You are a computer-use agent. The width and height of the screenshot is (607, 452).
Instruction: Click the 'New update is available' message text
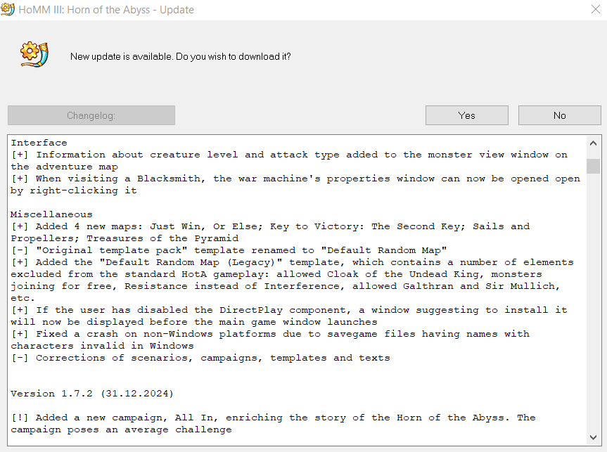(180, 56)
